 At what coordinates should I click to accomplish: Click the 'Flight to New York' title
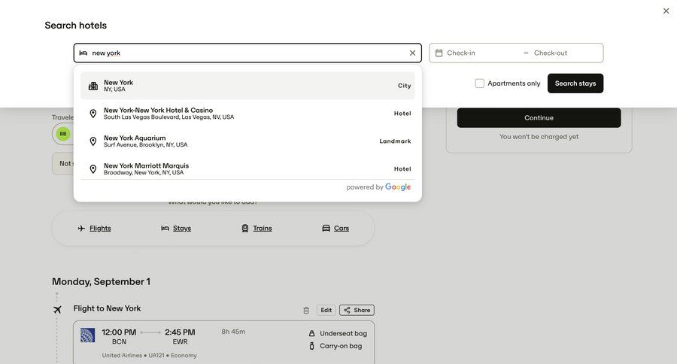coord(107,308)
